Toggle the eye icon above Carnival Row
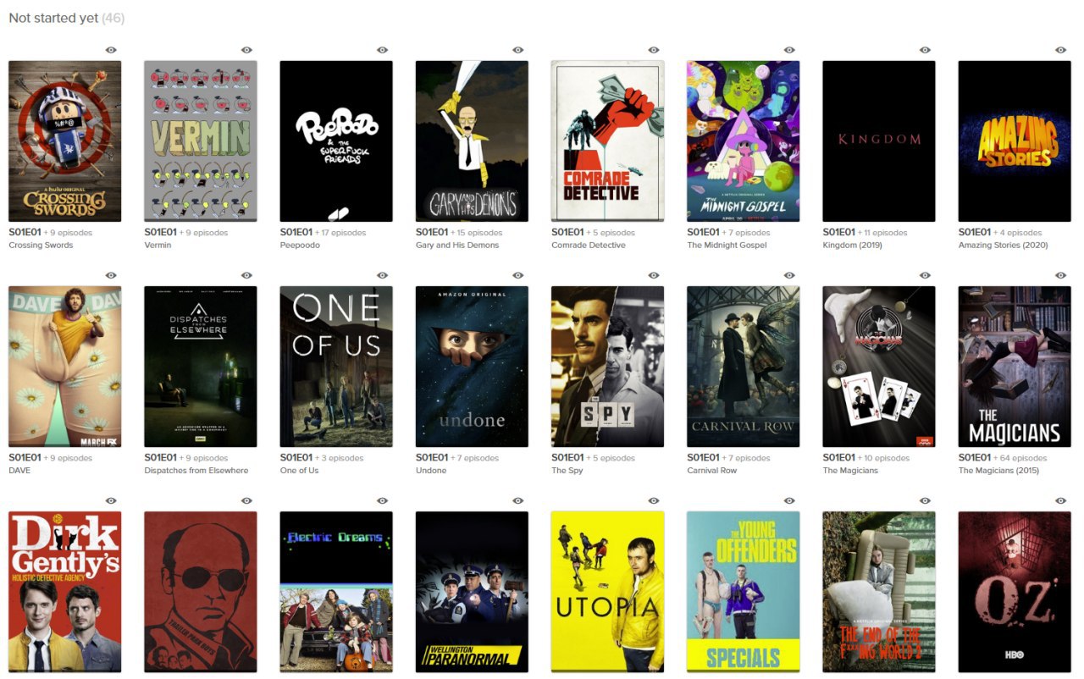Viewport: 1084px width, 679px height. 788,275
